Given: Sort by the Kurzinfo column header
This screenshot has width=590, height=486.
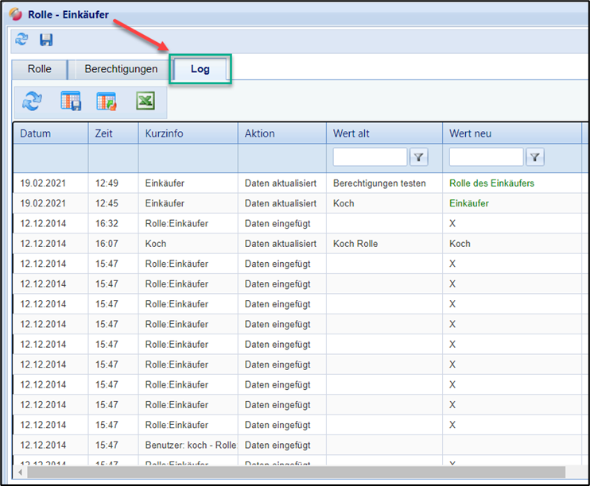Looking at the screenshot, I should tap(165, 133).
